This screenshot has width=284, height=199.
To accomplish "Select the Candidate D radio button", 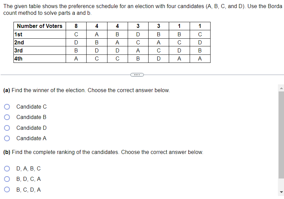I will click(x=7, y=128).
